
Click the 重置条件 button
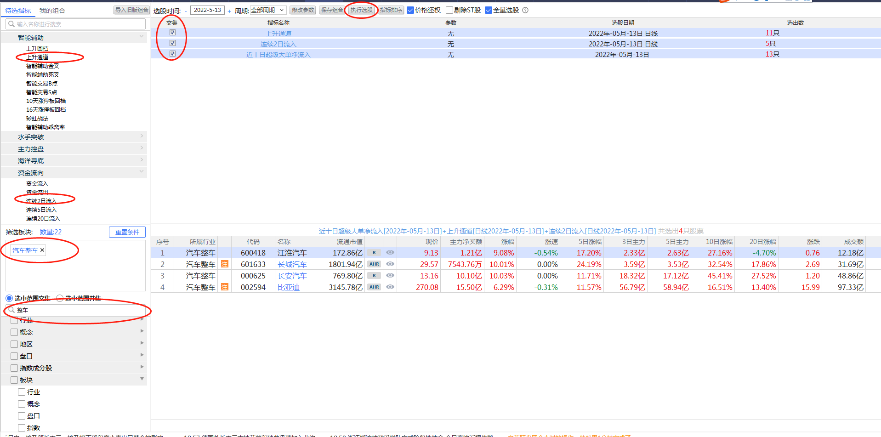pos(127,232)
